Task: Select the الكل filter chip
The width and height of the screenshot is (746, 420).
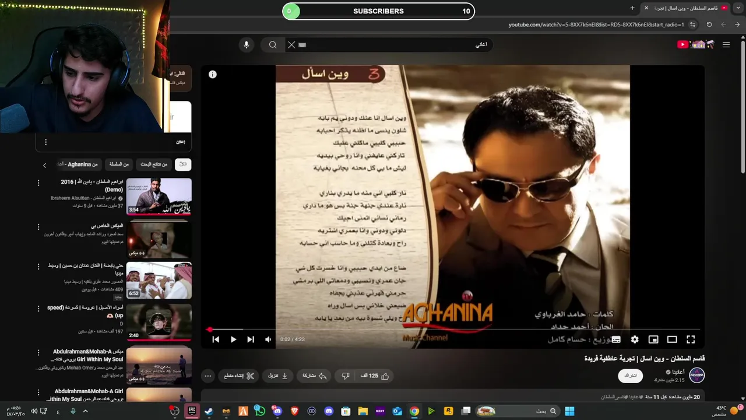Action: [183, 164]
